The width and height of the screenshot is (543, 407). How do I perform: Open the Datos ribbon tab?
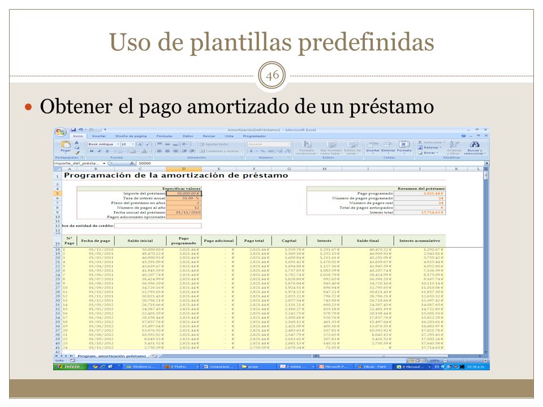pos(188,136)
